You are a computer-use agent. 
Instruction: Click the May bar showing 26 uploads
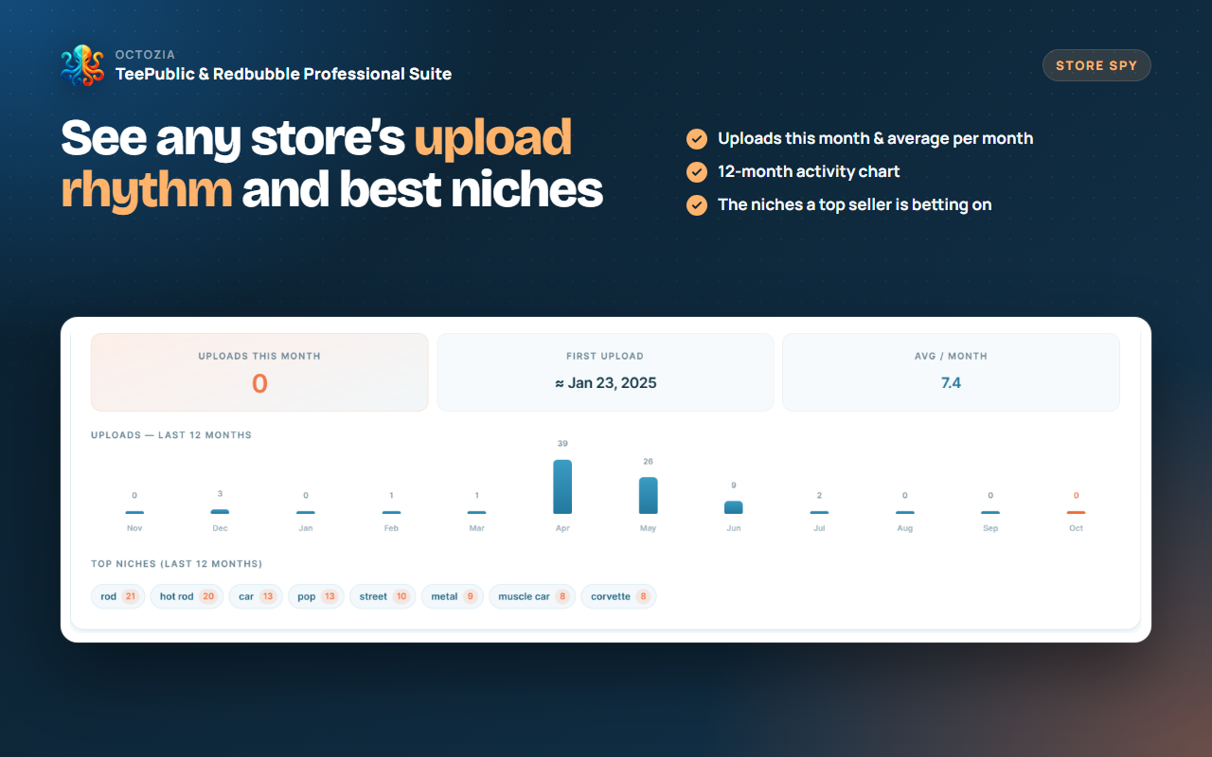click(648, 495)
